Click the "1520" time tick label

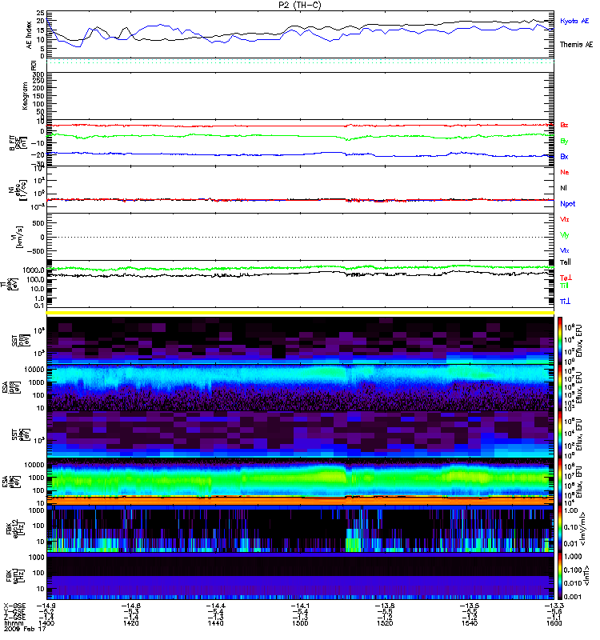tap(385, 623)
